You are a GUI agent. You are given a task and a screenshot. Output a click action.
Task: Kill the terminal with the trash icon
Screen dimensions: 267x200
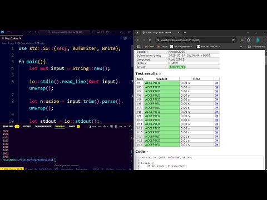pyautogui.click(x=116, y=127)
